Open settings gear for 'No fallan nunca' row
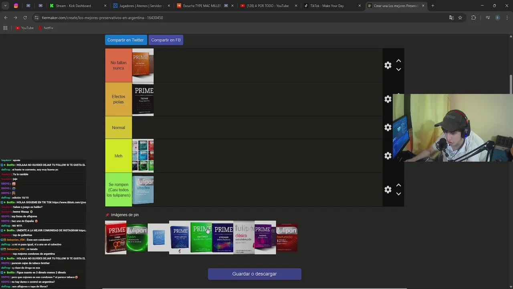The width and height of the screenshot is (513, 289). pos(388,65)
